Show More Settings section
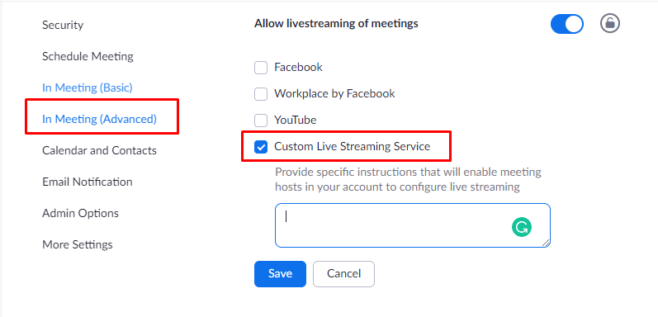The image size is (658, 317). point(78,244)
